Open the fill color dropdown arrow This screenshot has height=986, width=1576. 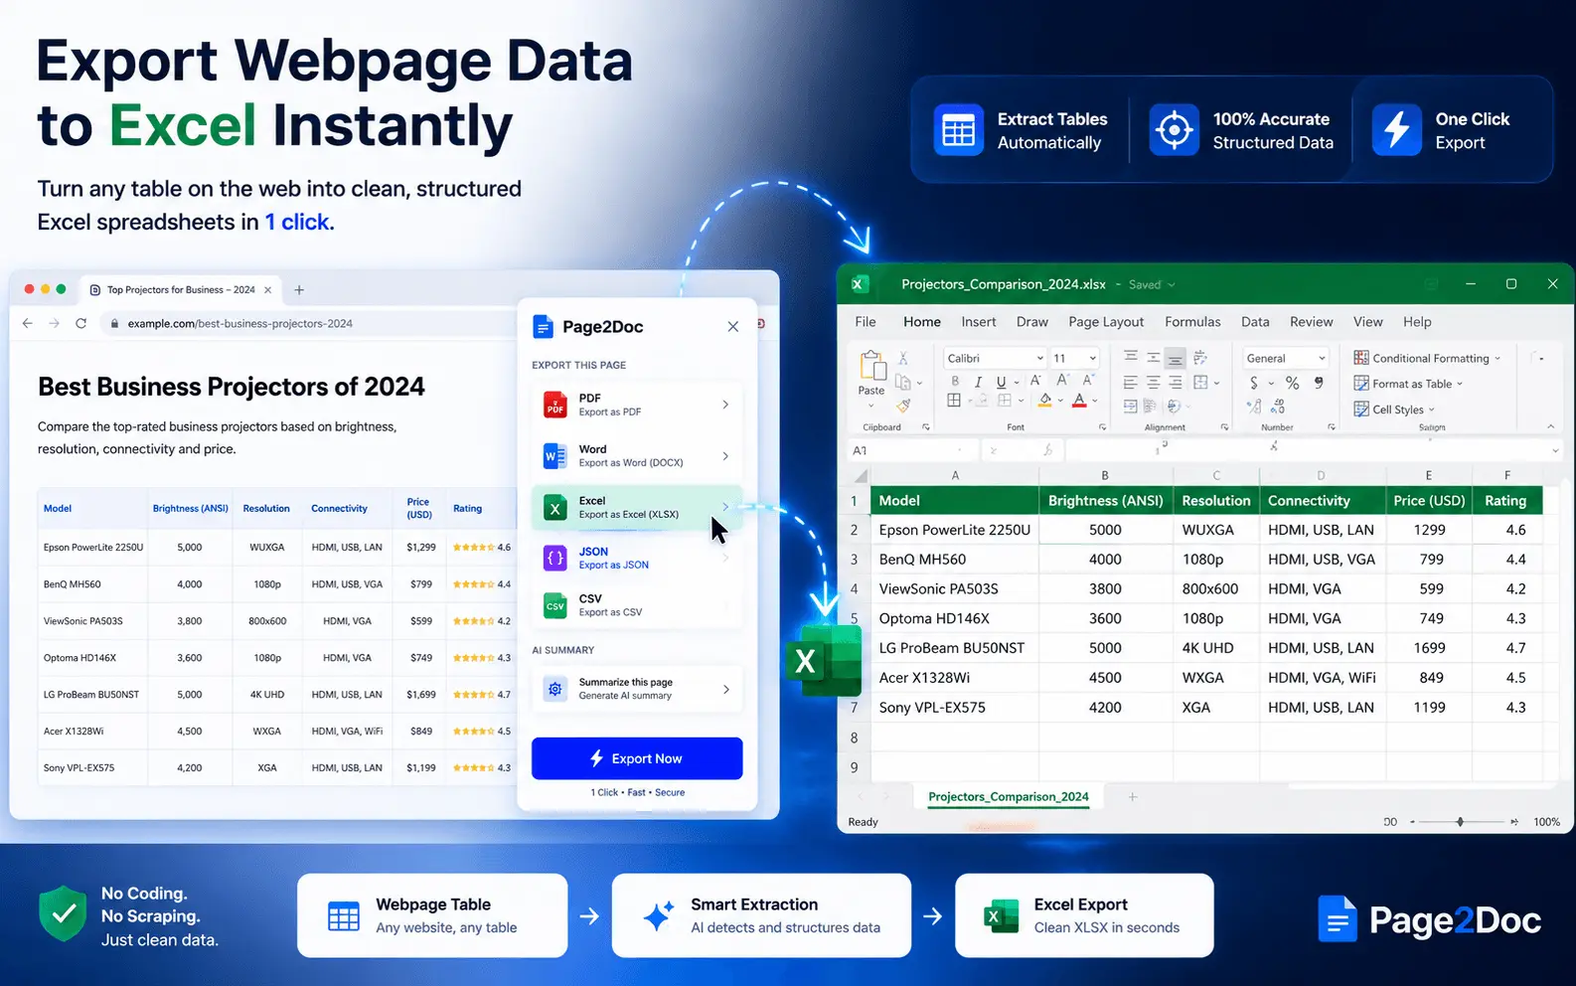click(x=1060, y=402)
